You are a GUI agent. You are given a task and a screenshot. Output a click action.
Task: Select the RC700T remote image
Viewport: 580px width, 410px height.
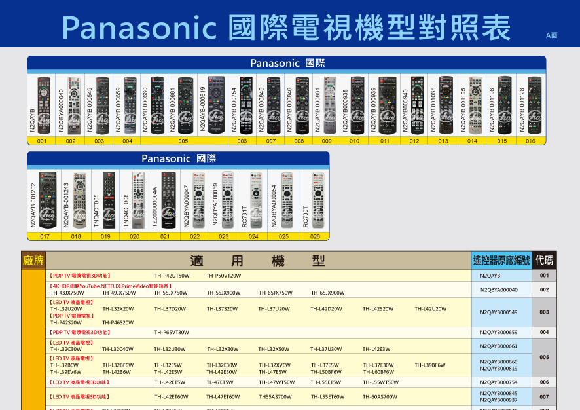click(318, 200)
